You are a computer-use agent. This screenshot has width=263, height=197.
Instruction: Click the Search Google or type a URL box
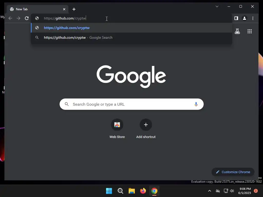(x=131, y=104)
